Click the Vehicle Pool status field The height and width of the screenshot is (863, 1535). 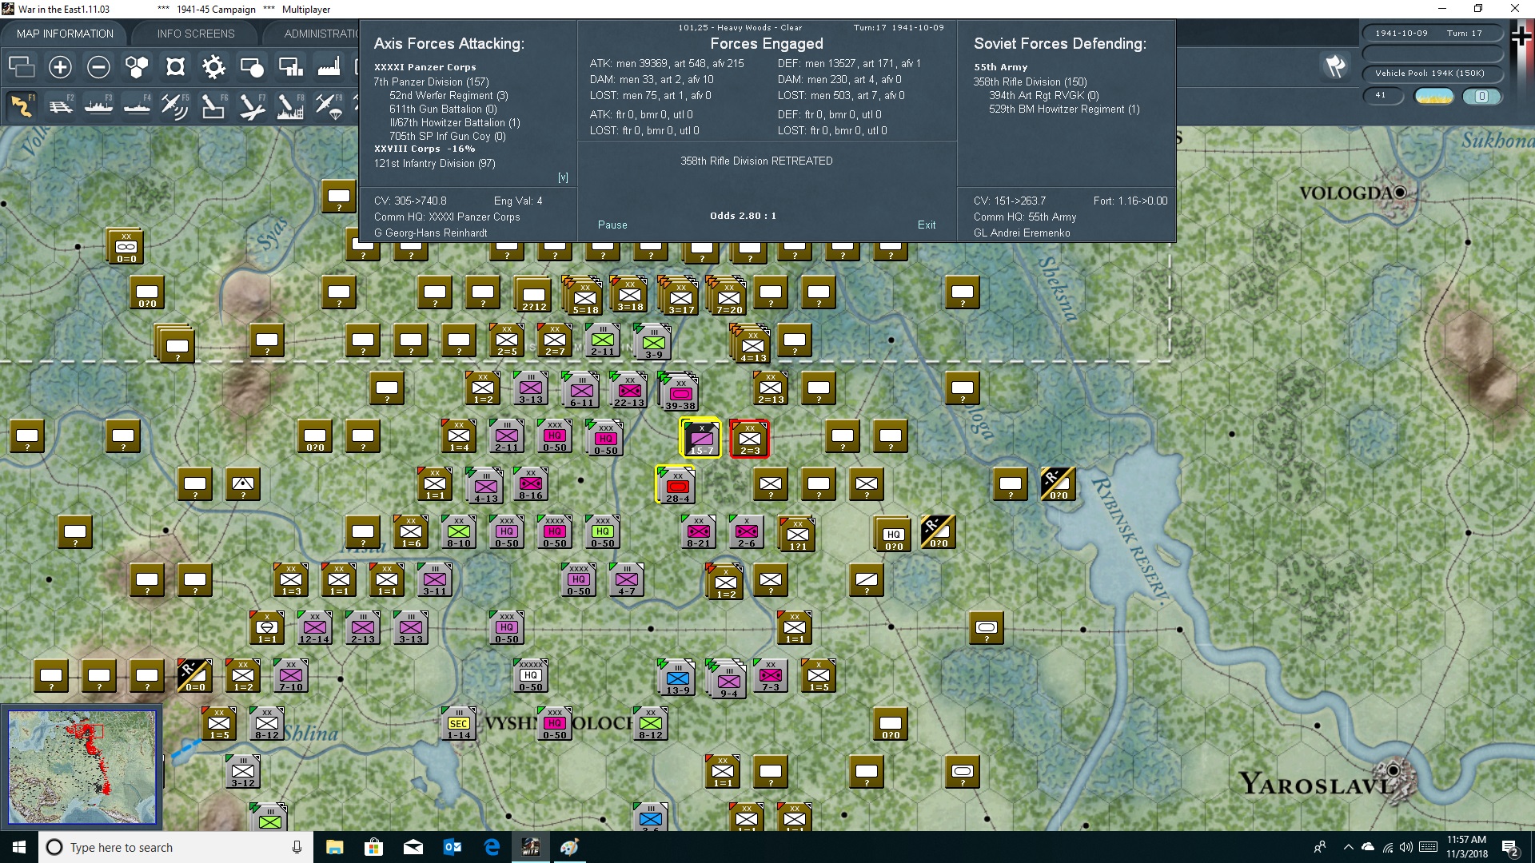click(1433, 74)
